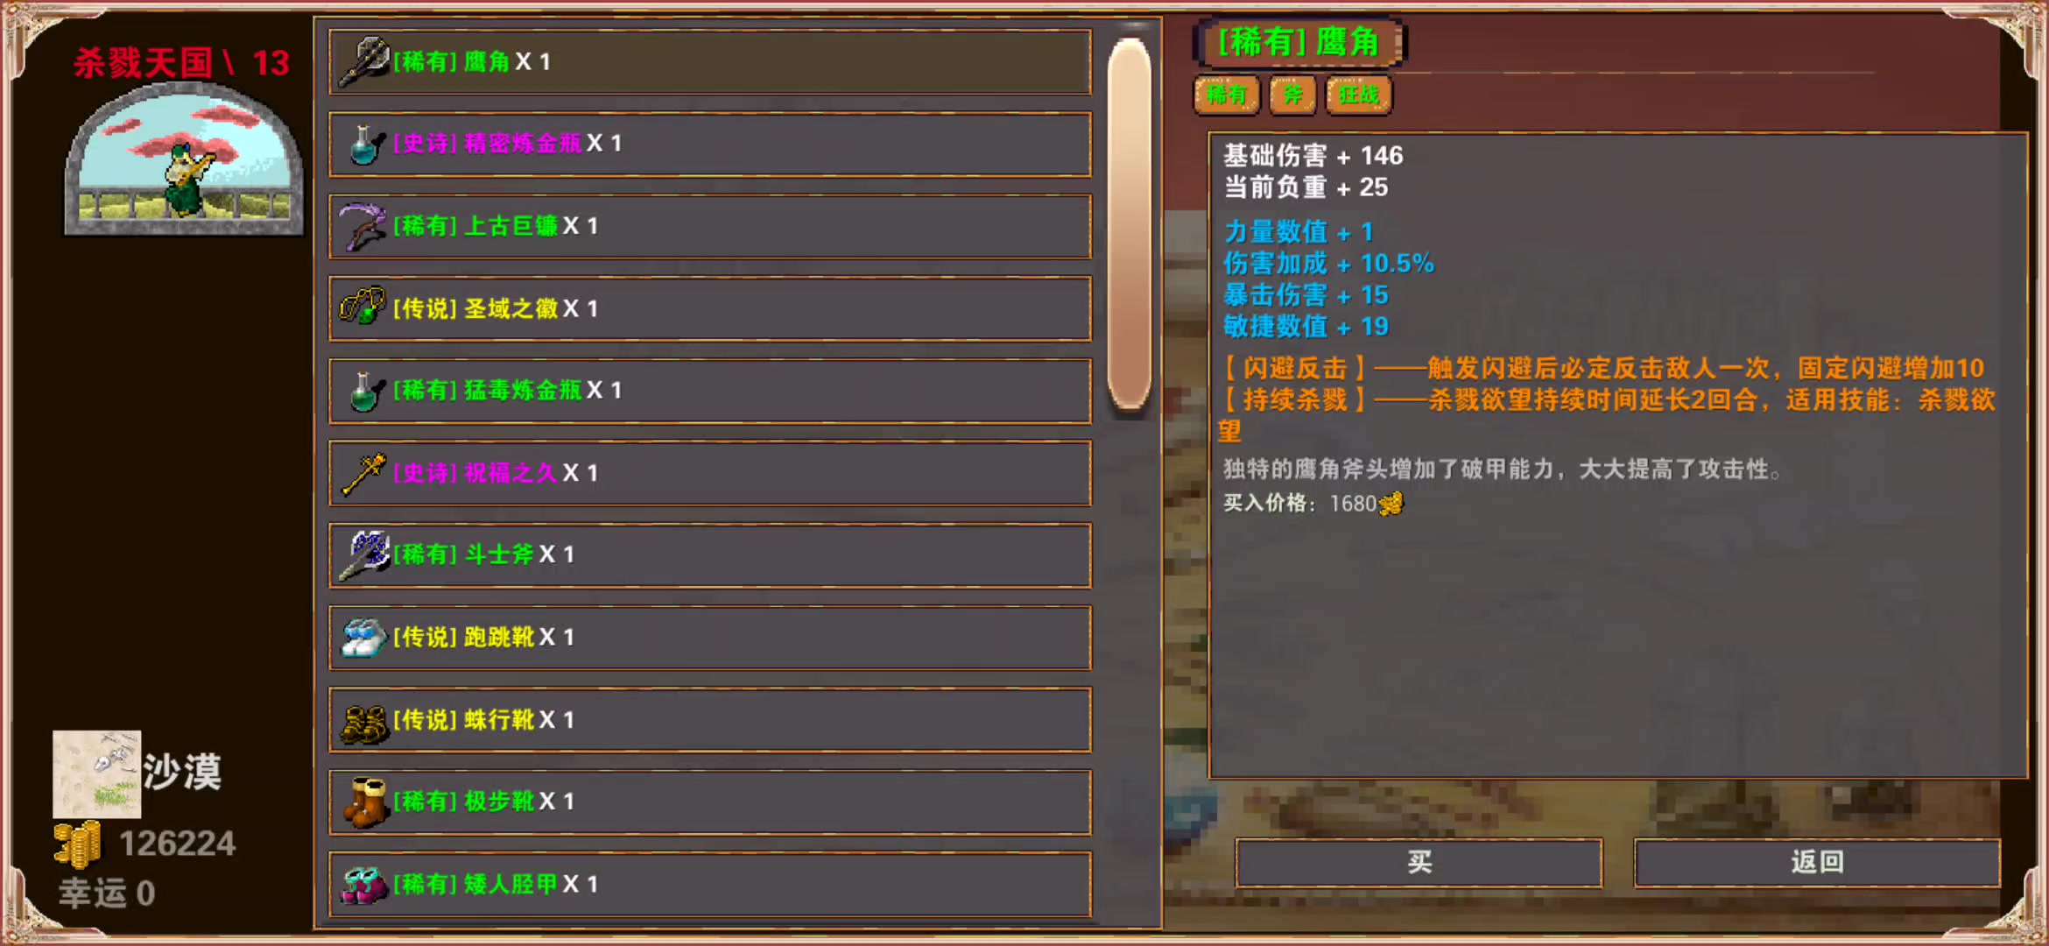Image resolution: width=2049 pixels, height=946 pixels.
Task: Click the 斧 weapon type tag
Action: tap(1292, 95)
